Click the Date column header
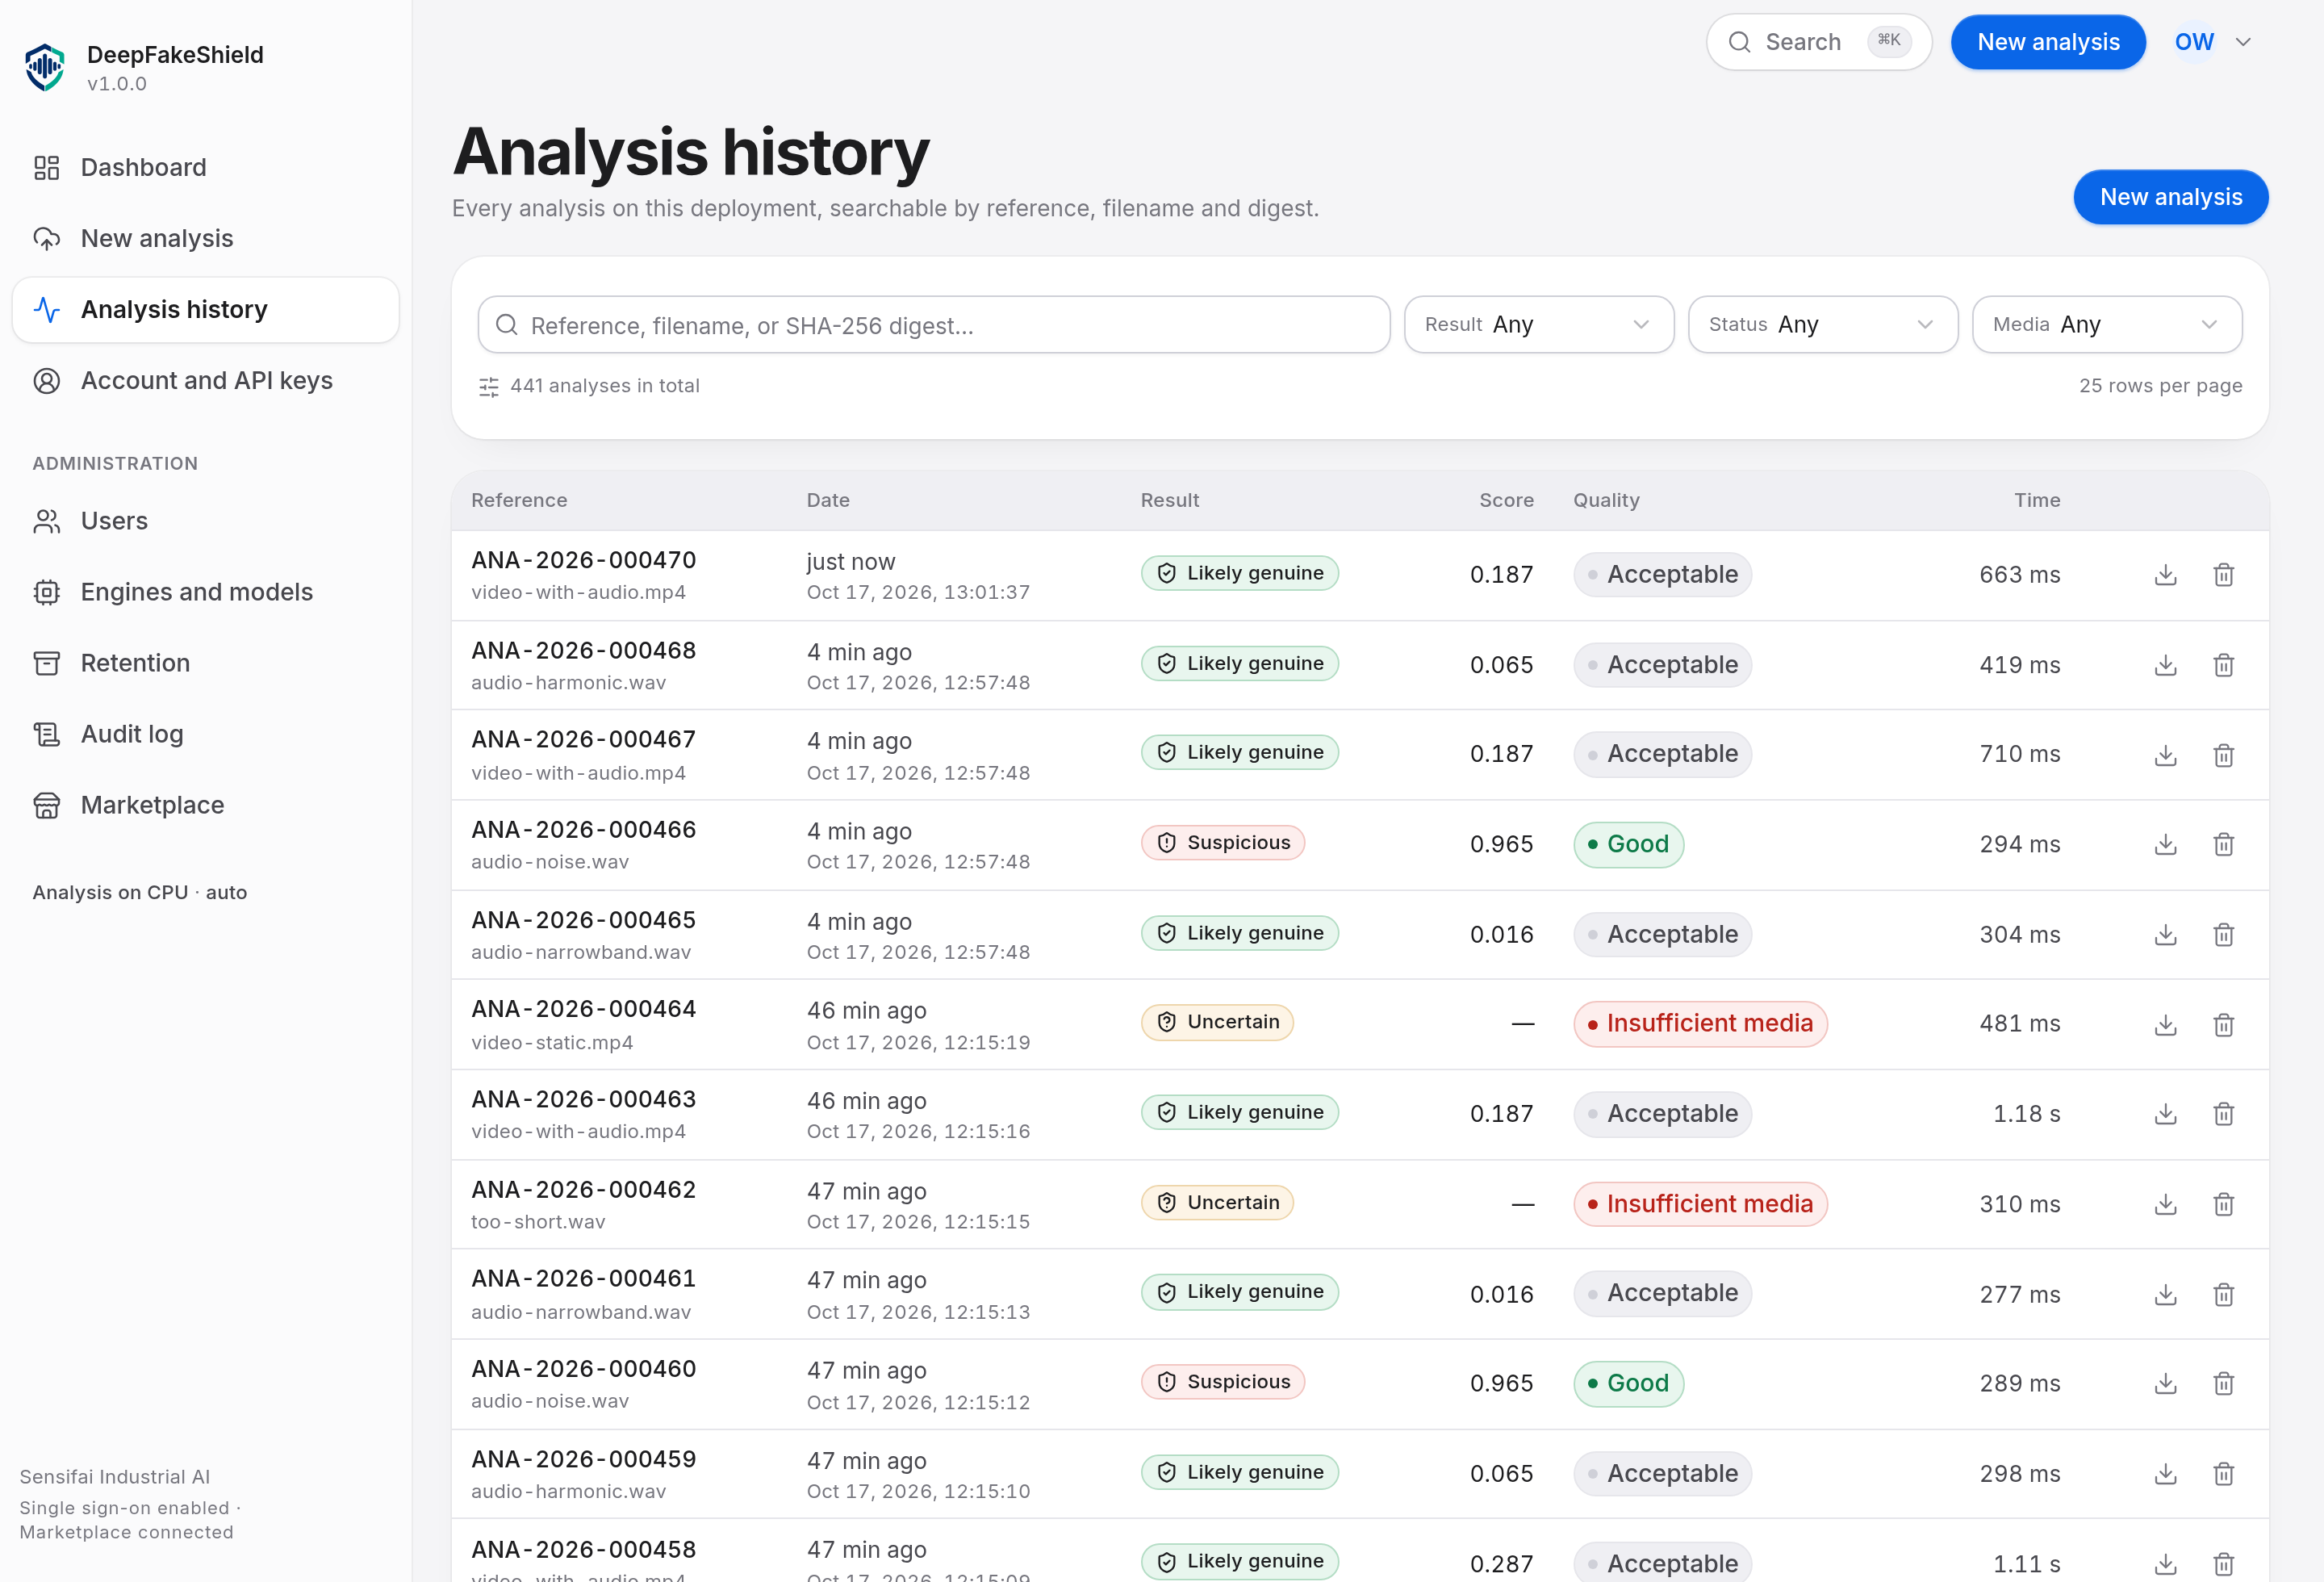The image size is (2324, 1582). pyautogui.click(x=828, y=500)
